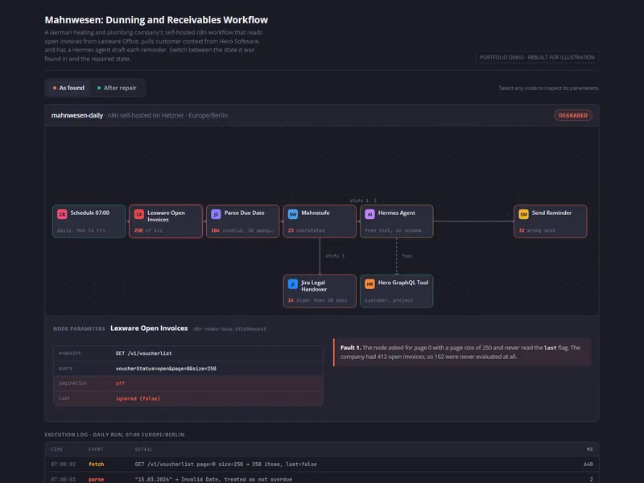Click the '250 of 412' node status
This screenshot has width=644, height=483.
click(x=148, y=230)
